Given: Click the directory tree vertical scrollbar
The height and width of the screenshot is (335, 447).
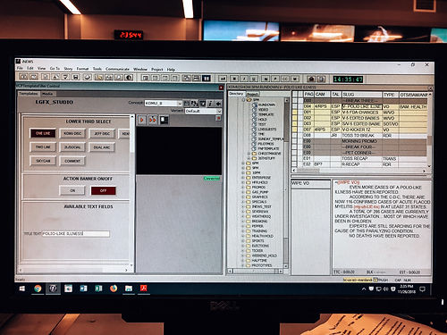Looking at the screenshot, I should click(286, 182).
